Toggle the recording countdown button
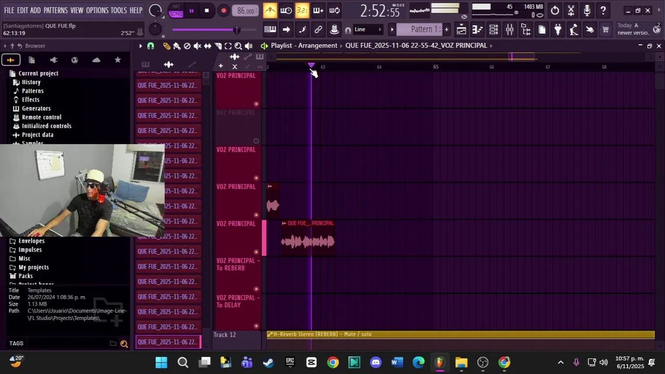 point(302,10)
